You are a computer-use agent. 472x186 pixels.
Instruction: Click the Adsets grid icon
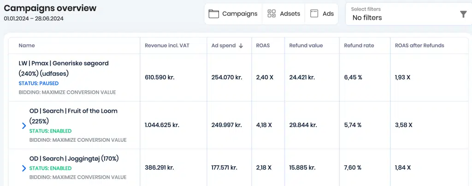tap(271, 13)
